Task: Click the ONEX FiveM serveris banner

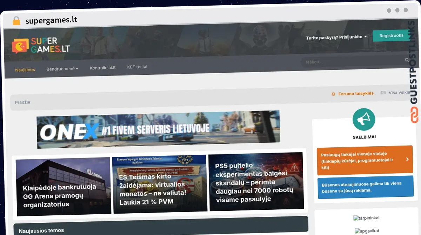Action: [158, 129]
